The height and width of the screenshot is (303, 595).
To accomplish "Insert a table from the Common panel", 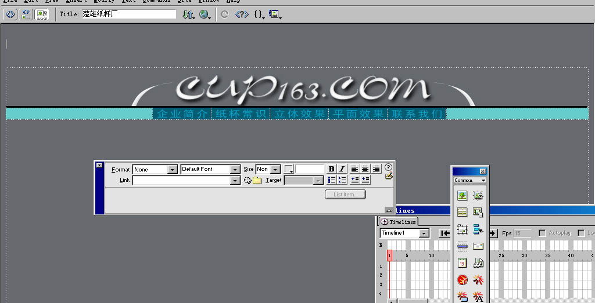I will pos(462,213).
